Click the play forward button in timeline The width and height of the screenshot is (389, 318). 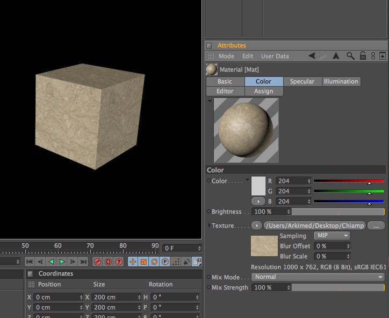click(62, 262)
